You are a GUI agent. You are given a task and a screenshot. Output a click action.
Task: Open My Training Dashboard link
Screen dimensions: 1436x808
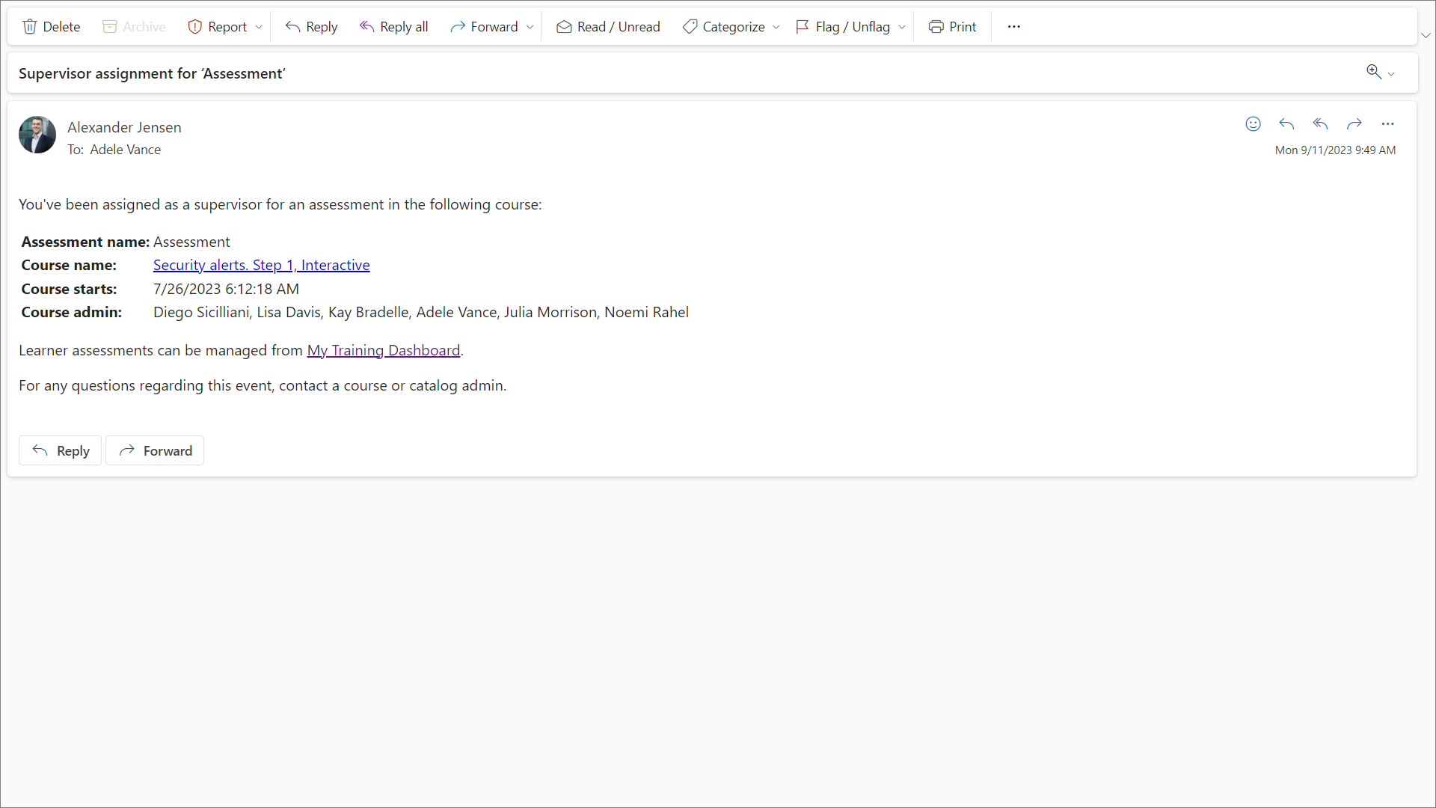[383, 350]
